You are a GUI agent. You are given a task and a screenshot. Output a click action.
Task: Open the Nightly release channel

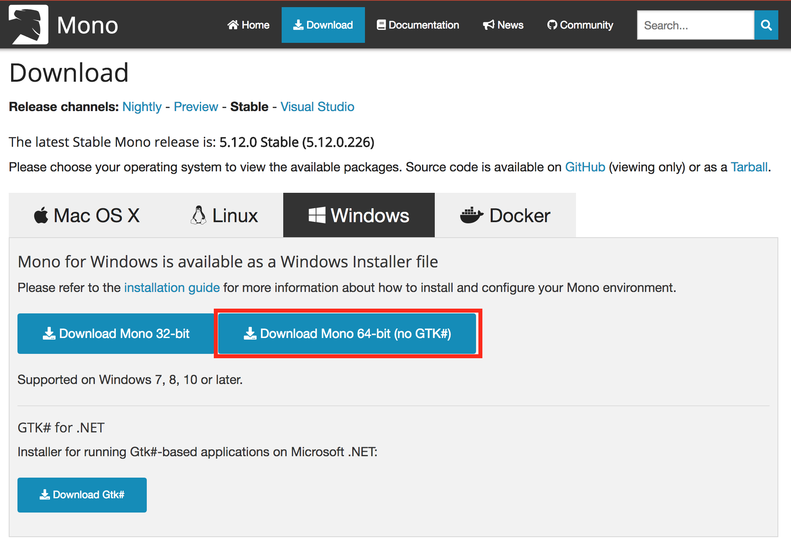[x=142, y=107]
